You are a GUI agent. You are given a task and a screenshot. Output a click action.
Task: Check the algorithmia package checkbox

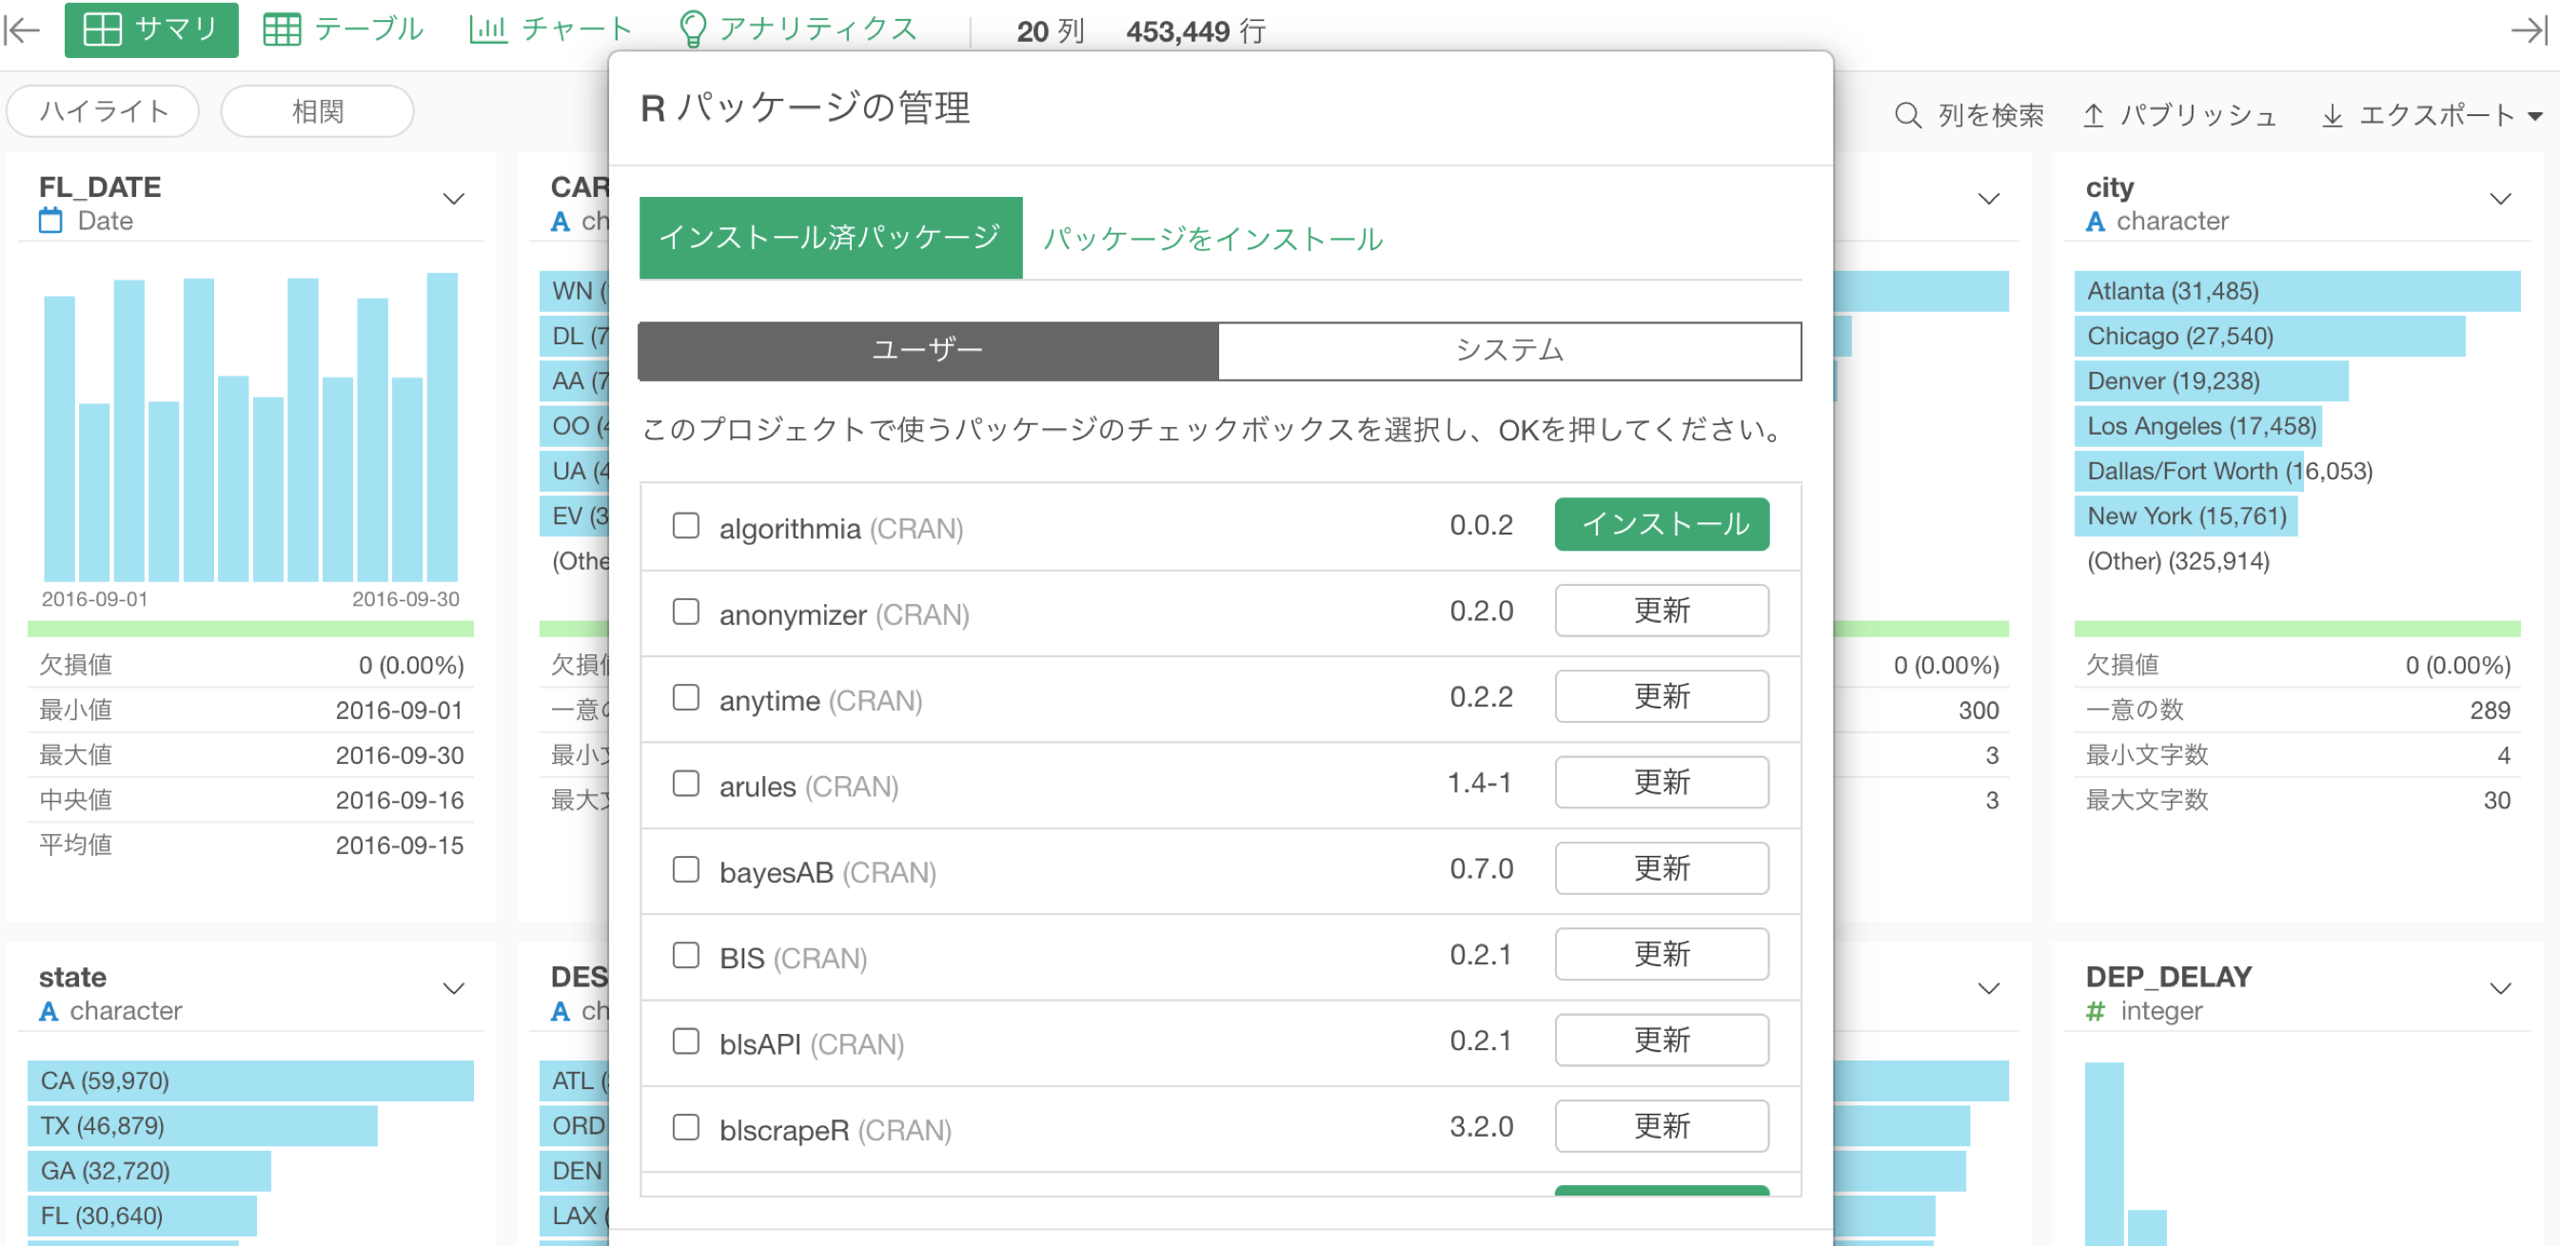686,525
